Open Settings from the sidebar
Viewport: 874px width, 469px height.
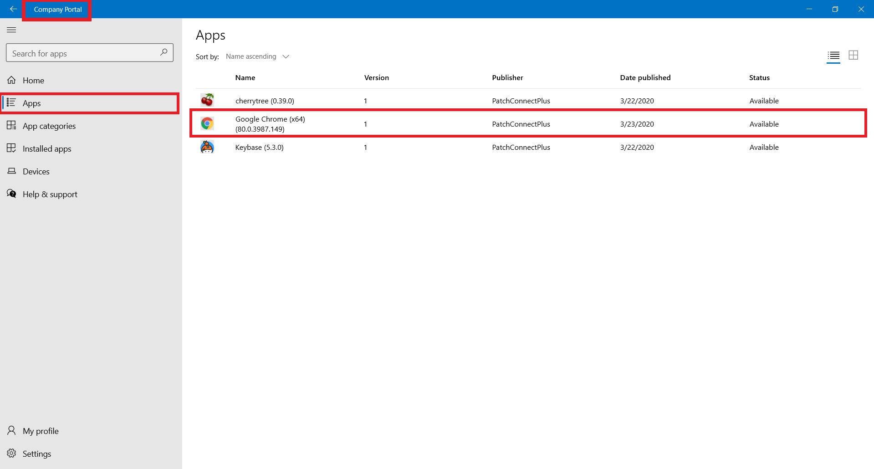point(36,453)
